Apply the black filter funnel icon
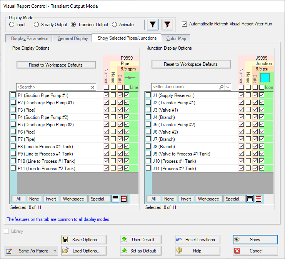This screenshot has height=259, width=285. point(152,25)
